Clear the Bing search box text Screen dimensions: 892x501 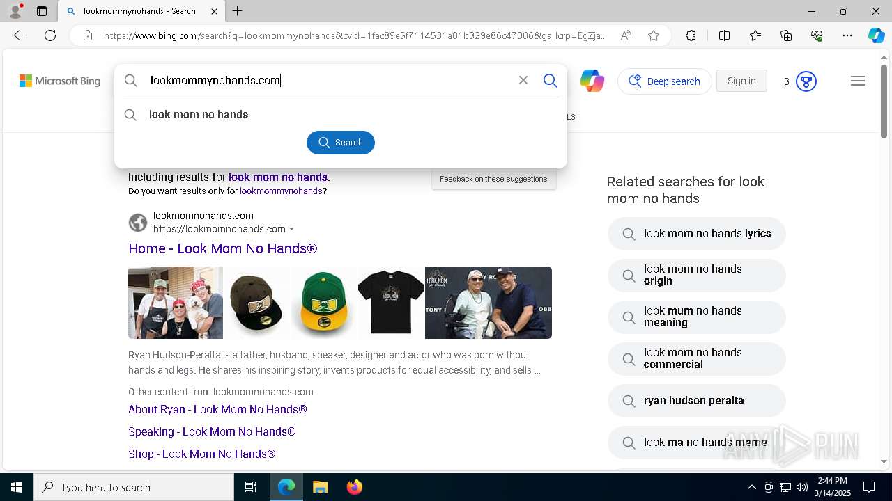click(x=523, y=80)
